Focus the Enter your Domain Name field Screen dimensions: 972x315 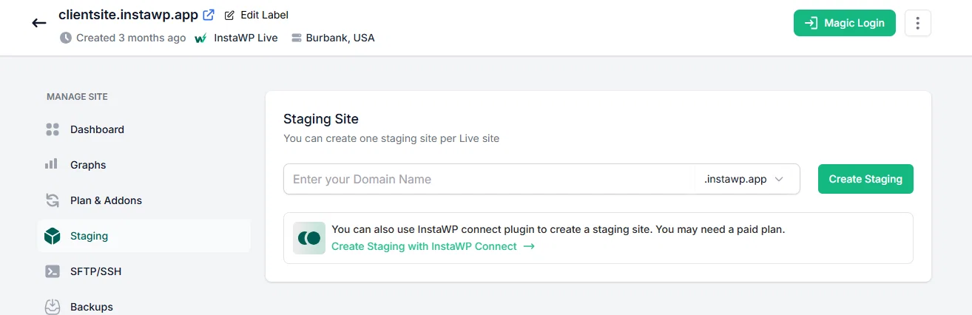(x=489, y=179)
